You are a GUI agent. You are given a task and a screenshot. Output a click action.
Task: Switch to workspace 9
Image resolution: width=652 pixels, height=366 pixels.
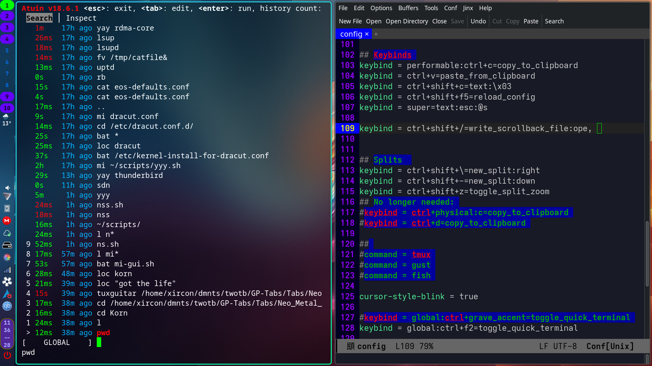pyautogui.click(x=7, y=97)
